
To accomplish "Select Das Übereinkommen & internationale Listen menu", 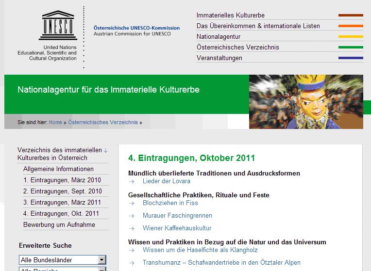I will coord(258,26).
